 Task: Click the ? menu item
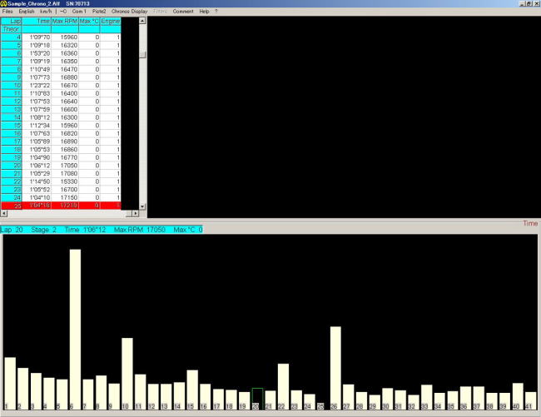pos(216,12)
